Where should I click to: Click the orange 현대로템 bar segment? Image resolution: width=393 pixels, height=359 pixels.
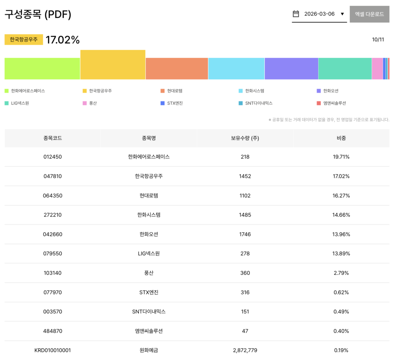point(177,69)
